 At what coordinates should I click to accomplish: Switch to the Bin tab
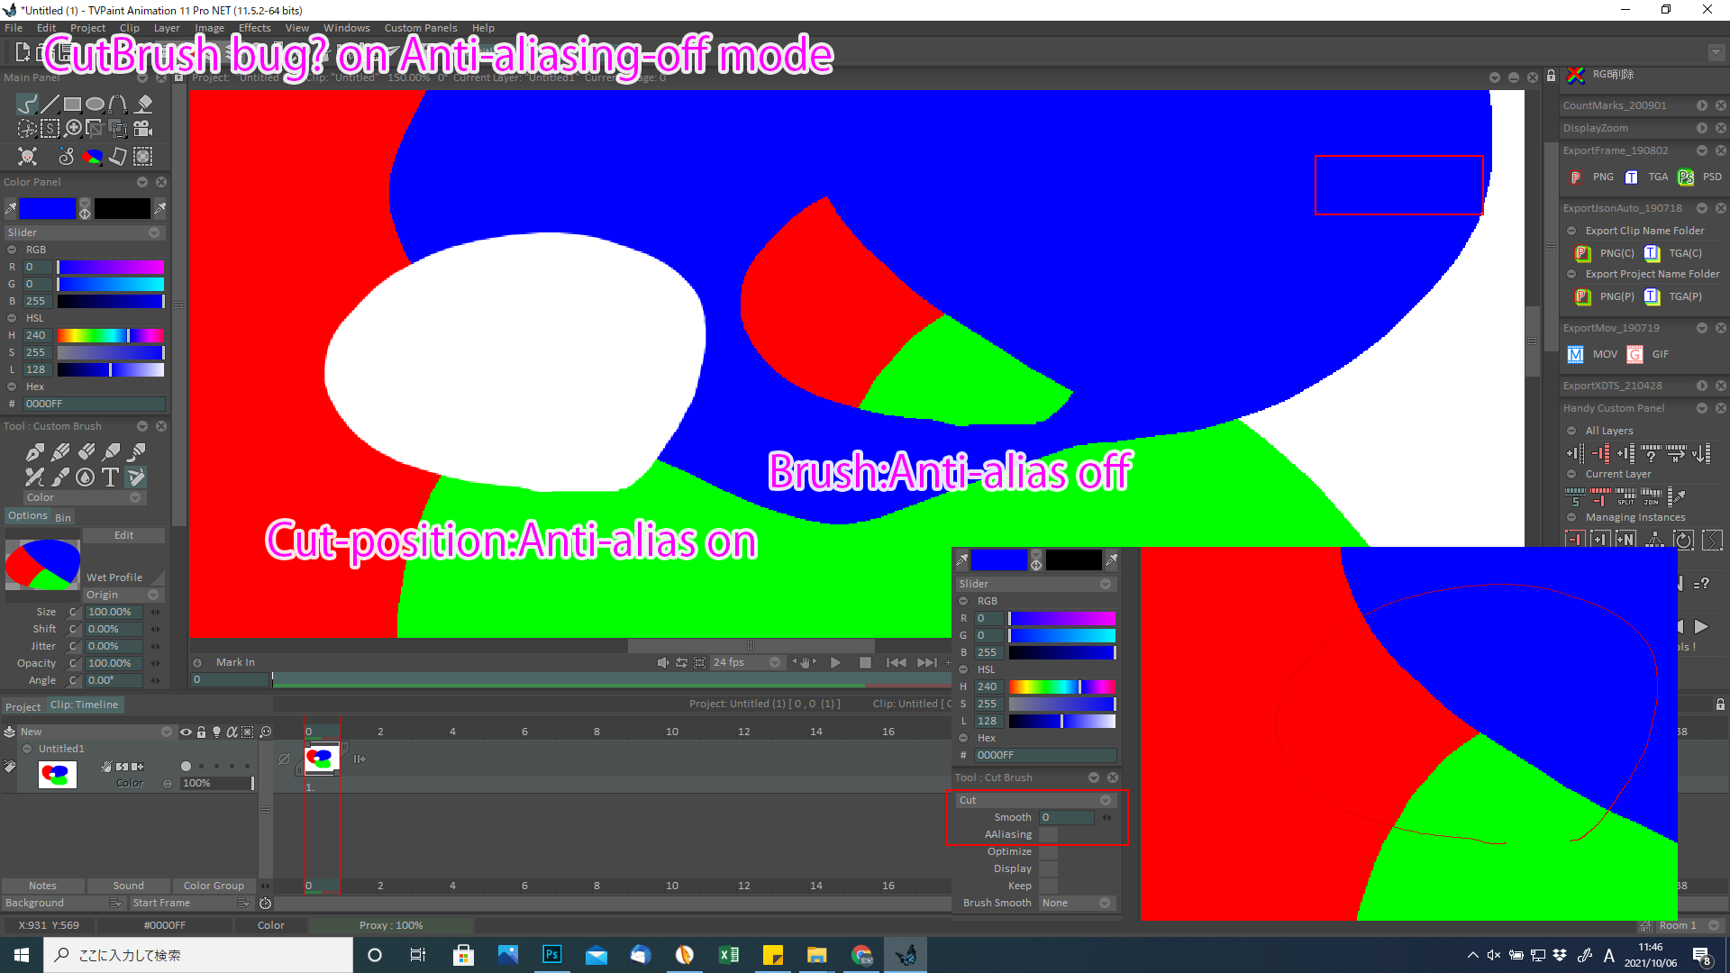tap(63, 517)
